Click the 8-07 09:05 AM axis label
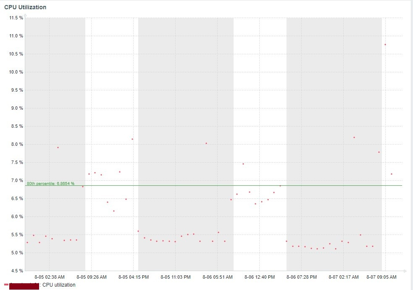Viewport: 413px width, 290px height. 381,277
